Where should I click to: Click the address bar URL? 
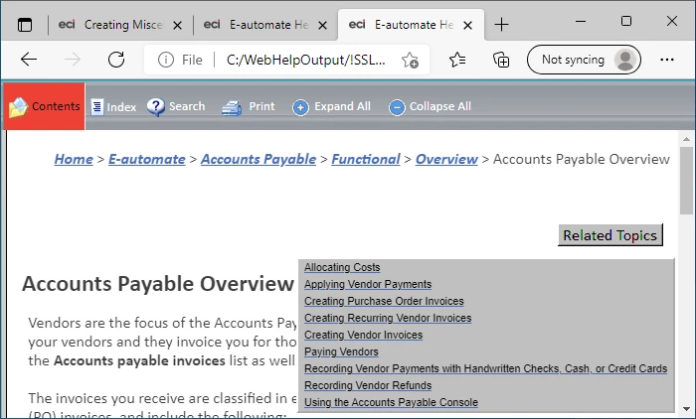click(x=306, y=60)
